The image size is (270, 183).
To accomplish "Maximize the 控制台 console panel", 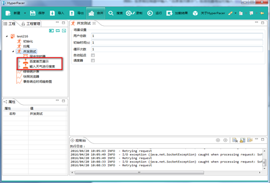I will pyautogui.click(x=263, y=140).
